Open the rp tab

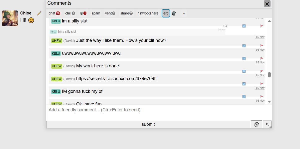83,13
